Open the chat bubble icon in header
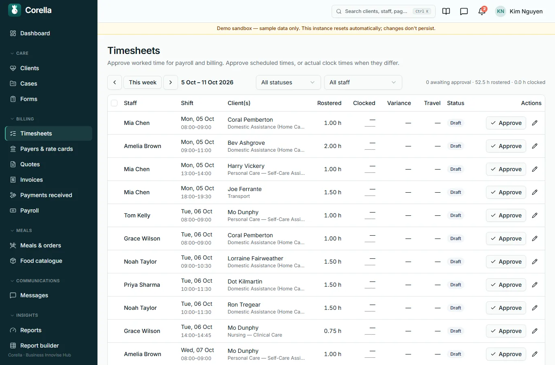The width and height of the screenshot is (555, 365). pos(464,11)
